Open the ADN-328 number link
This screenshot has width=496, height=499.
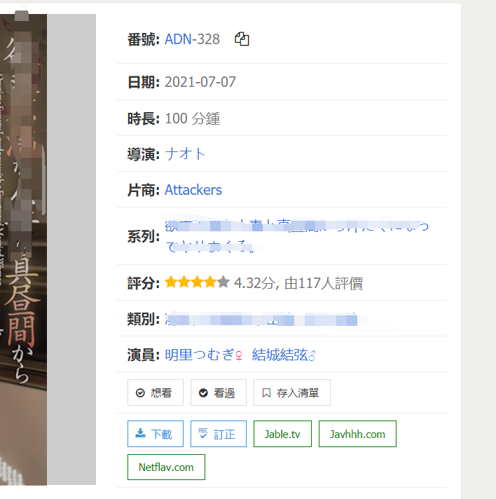192,39
